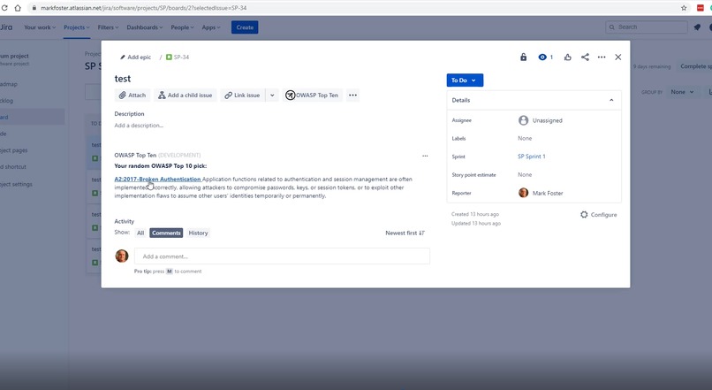The image size is (712, 390).
Task: Click the OWASP Top Ten app button
Action: pos(312,95)
